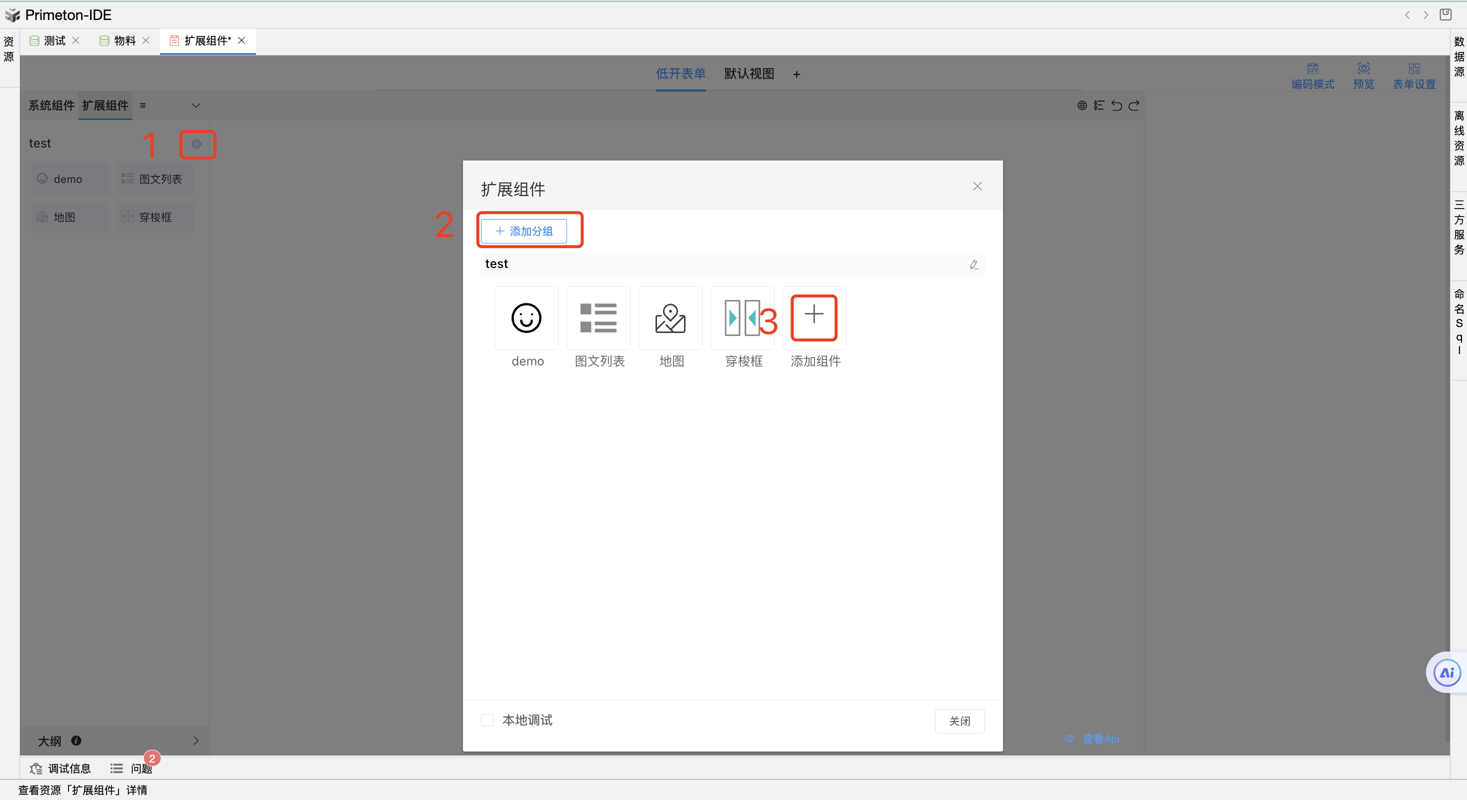Click the edit pencil icon for test group
Screen dimensions: 1467x800
[974, 264]
